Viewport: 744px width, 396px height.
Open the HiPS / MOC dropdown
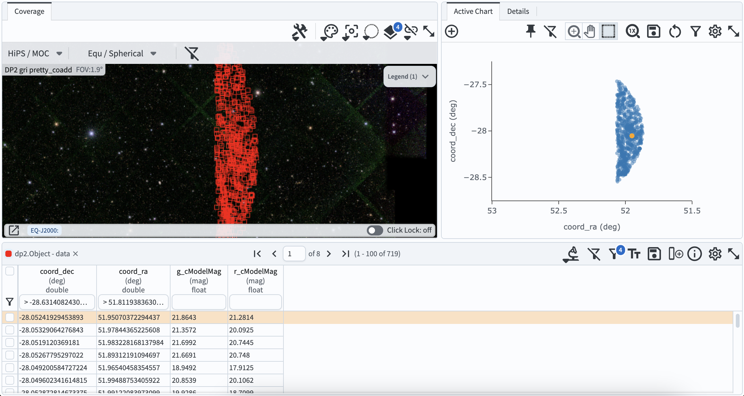pyautogui.click(x=35, y=54)
